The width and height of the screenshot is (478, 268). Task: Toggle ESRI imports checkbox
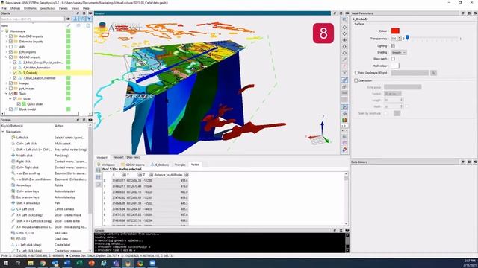click(10, 52)
